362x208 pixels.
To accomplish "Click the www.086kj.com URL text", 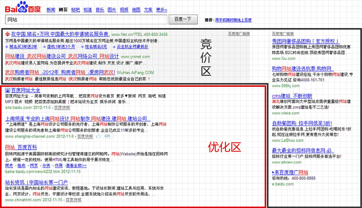I will point(286,86).
